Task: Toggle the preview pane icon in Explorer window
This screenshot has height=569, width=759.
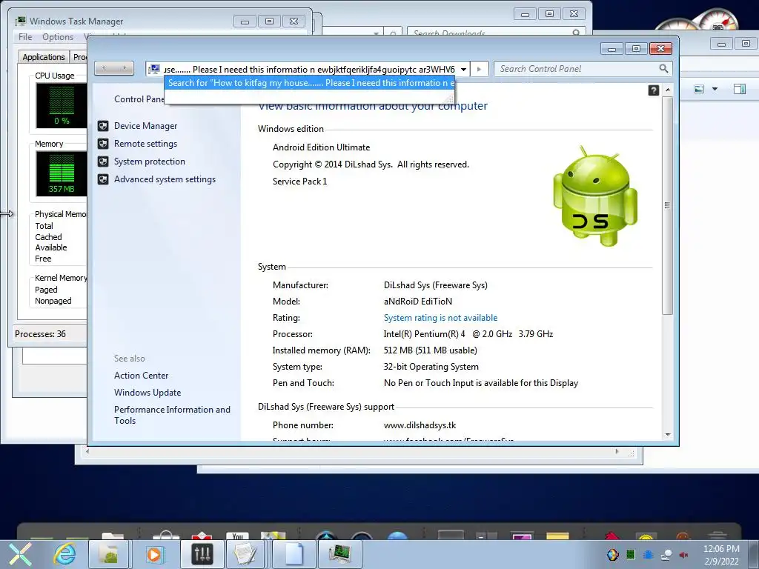Action: [740, 89]
